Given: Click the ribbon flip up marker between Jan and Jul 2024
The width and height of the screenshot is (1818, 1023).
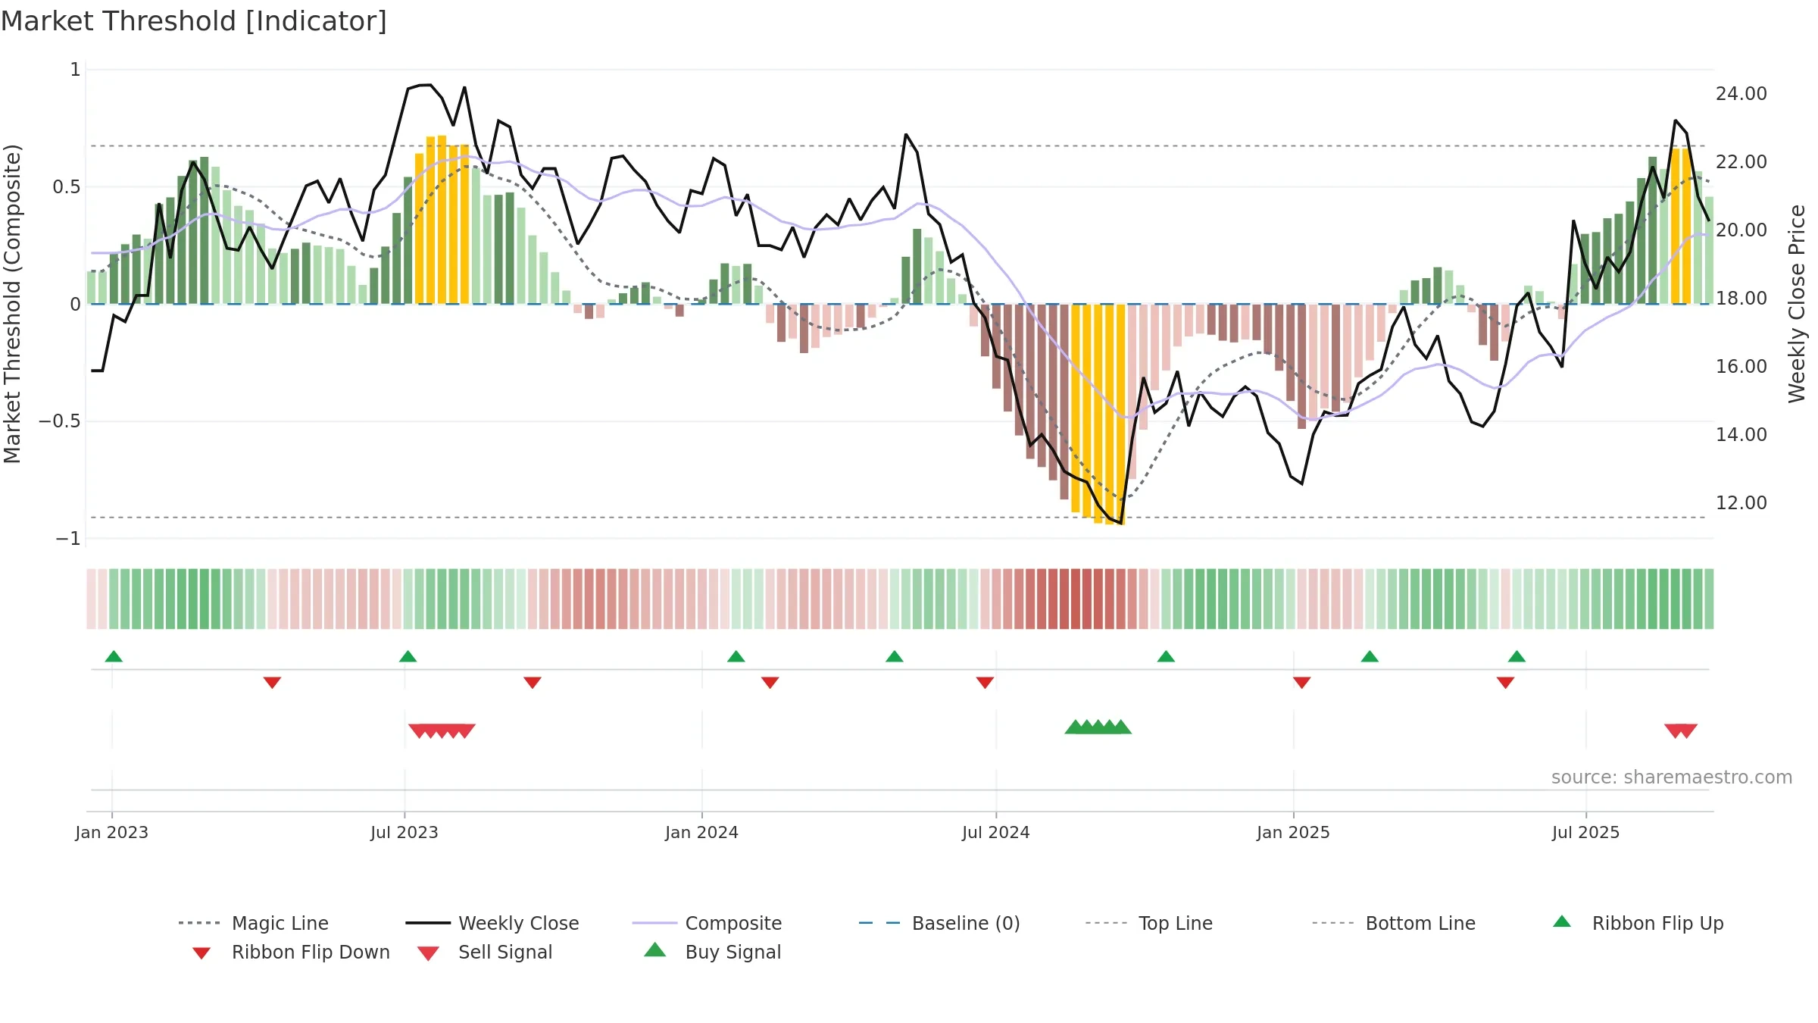Looking at the screenshot, I should point(894,656).
